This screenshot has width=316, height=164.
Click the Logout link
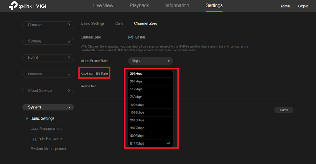coord(303,6)
